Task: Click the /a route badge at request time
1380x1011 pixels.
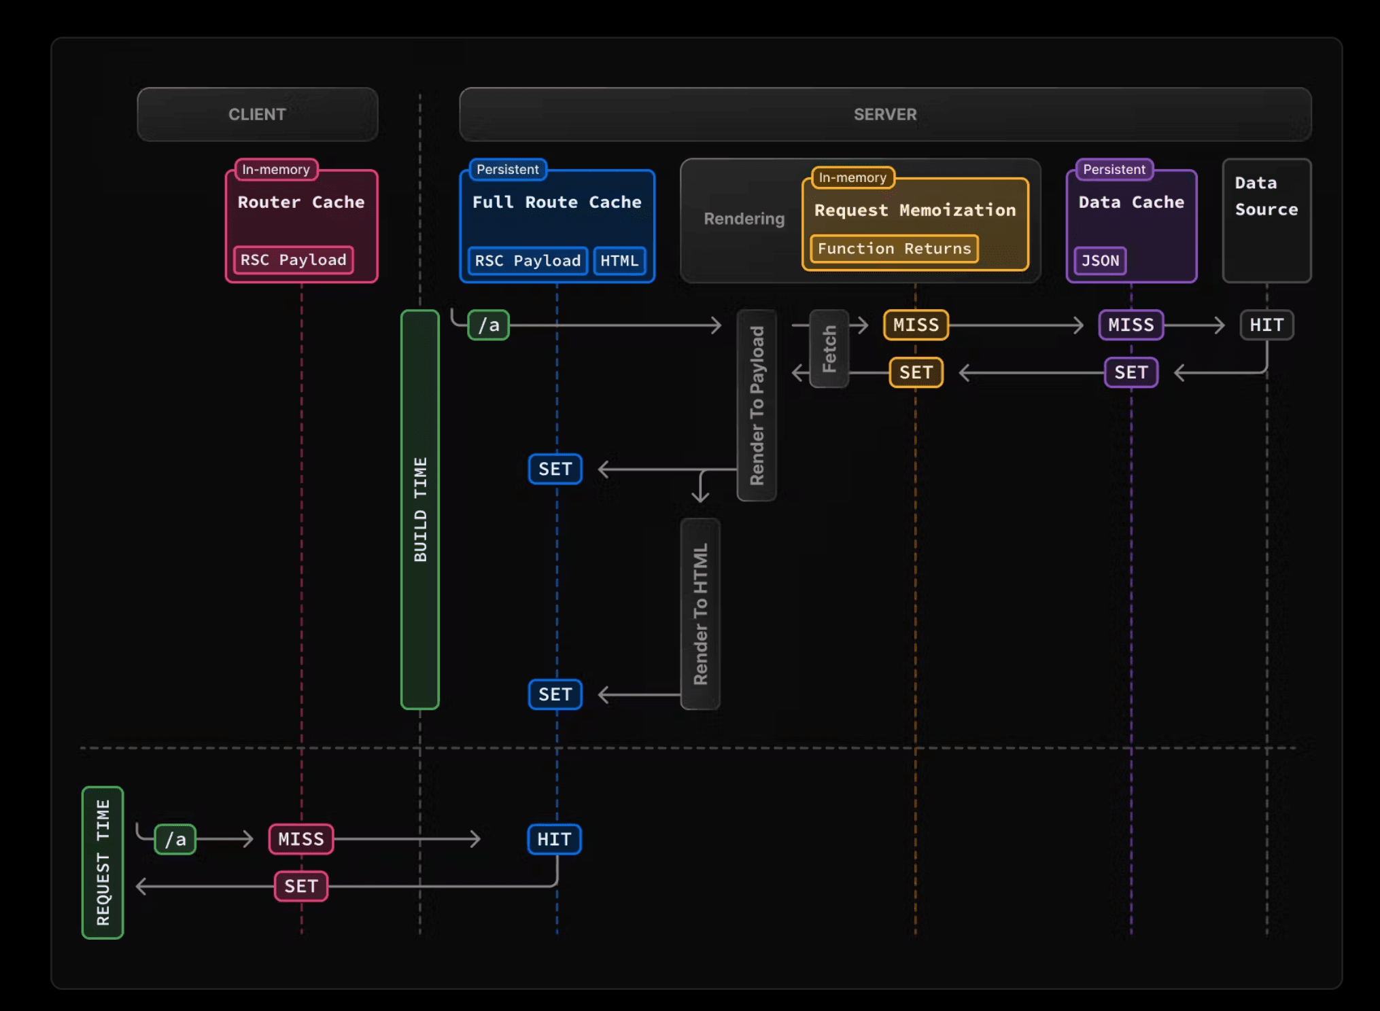Action: tap(175, 839)
